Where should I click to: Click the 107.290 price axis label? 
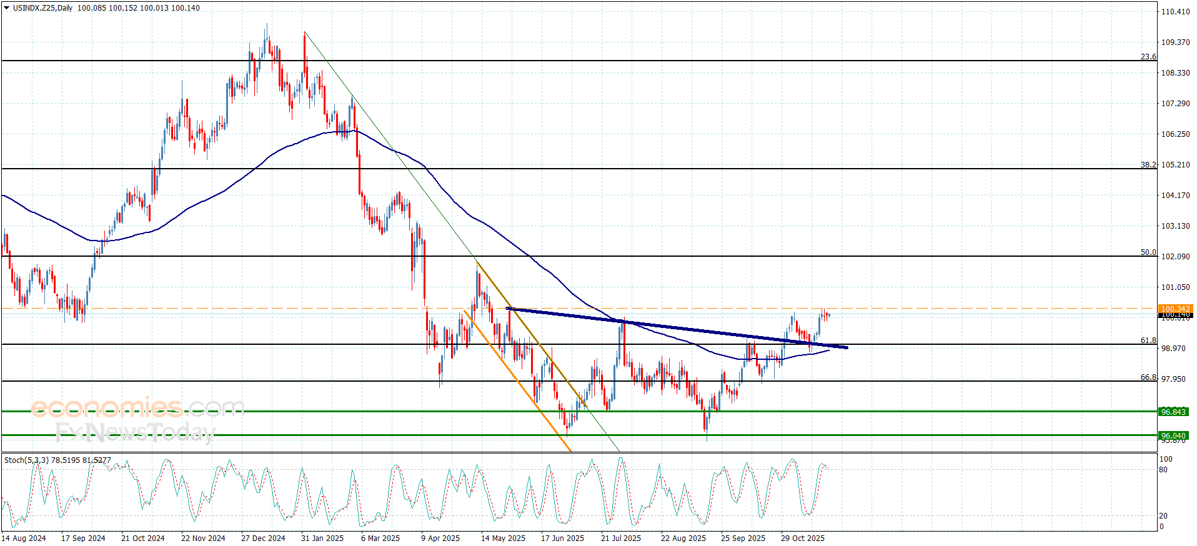1175,103
